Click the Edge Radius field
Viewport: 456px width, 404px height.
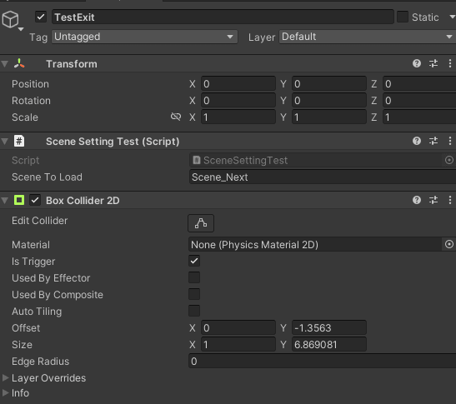(x=323, y=361)
